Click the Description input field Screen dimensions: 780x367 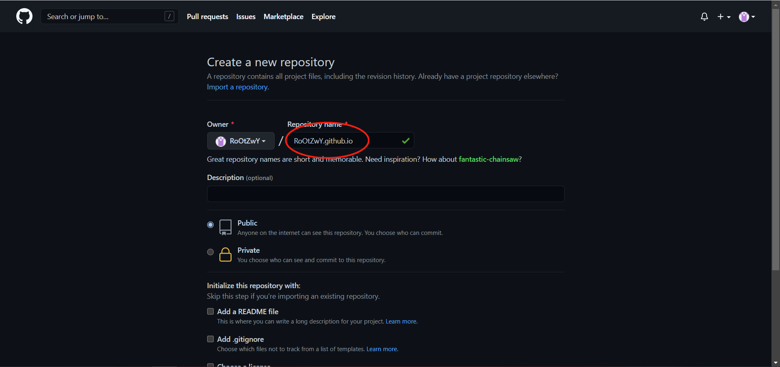pos(386,194)
